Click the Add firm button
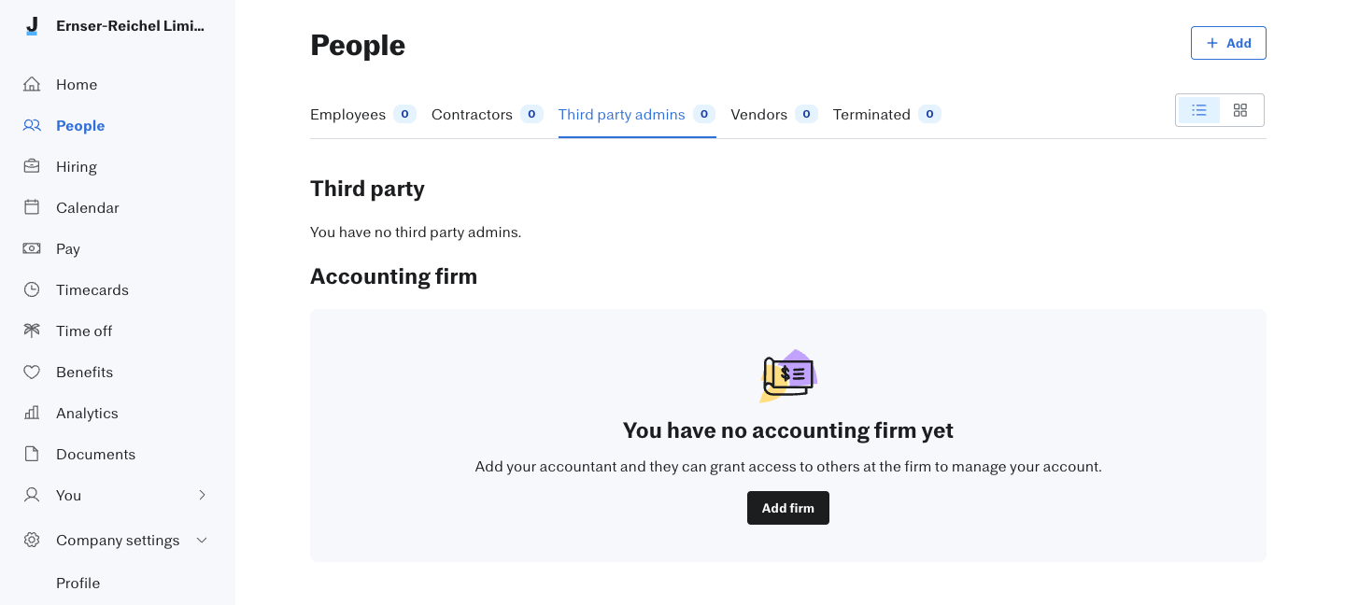1345x605 pixels. (x=788, y=508)
